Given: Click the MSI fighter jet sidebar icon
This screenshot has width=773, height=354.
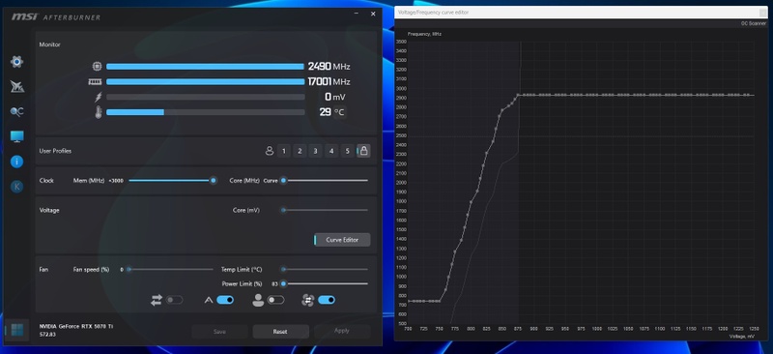Looking at the screenshot, I should pyautogui.click(x=16, y=87).
